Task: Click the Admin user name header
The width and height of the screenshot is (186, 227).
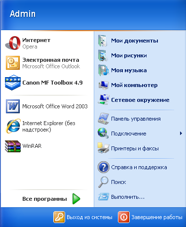Action: [23, 14]
